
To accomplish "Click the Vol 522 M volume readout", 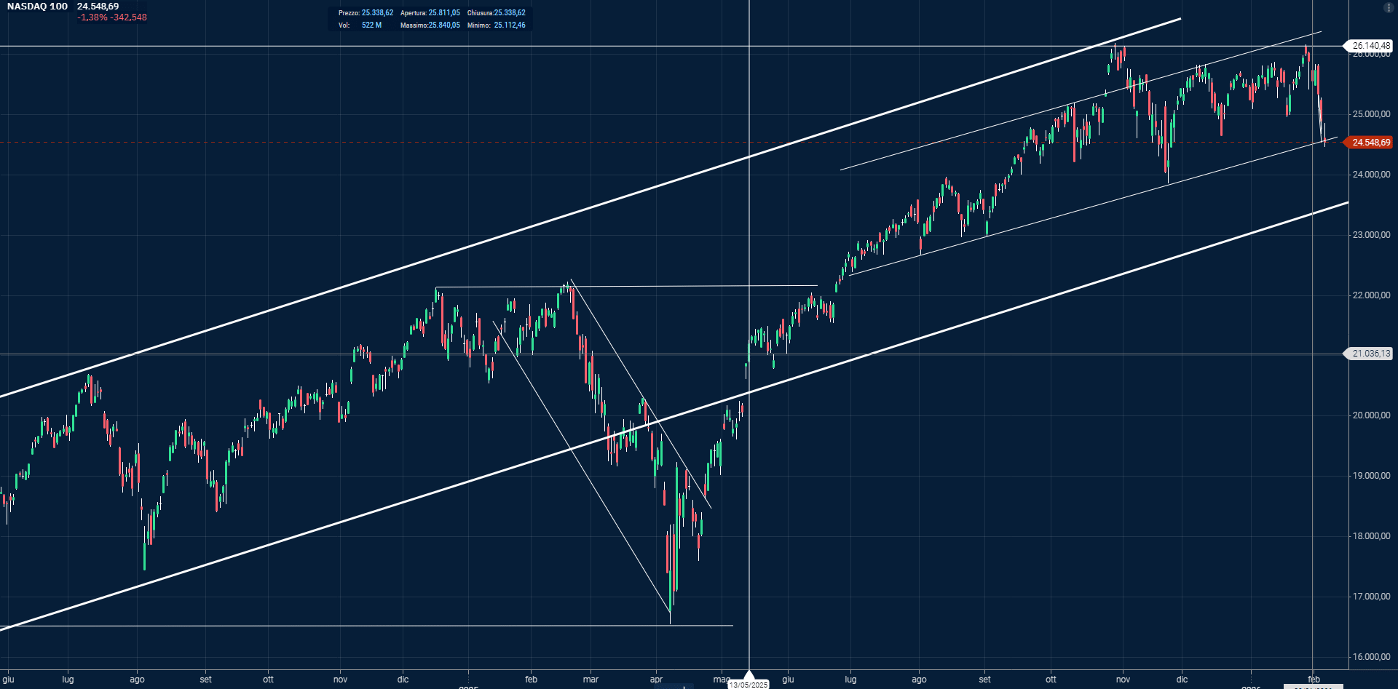I will [x=371, y=25].
